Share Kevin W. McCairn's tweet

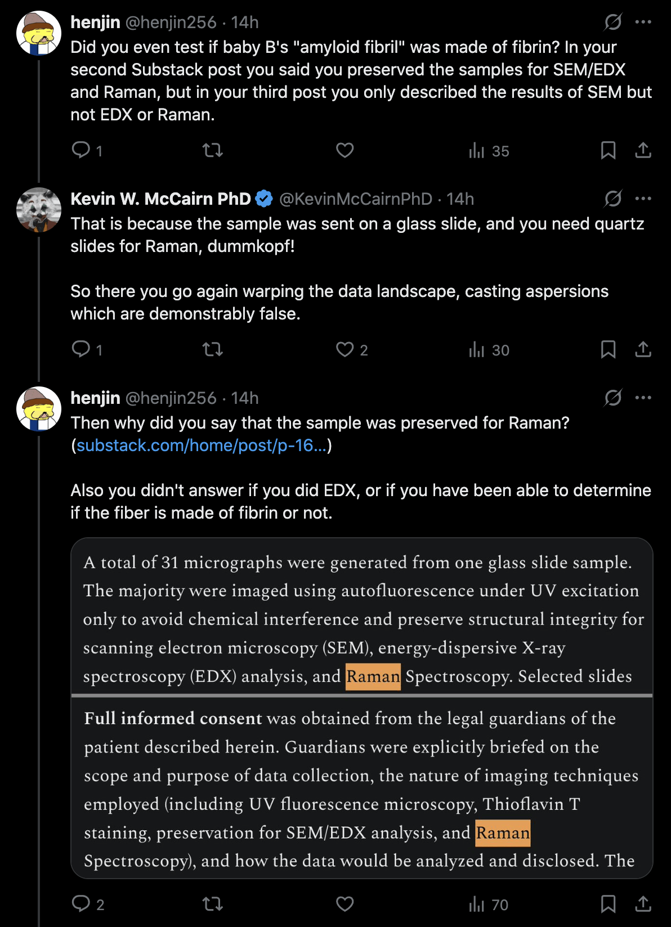pos(643,350)
